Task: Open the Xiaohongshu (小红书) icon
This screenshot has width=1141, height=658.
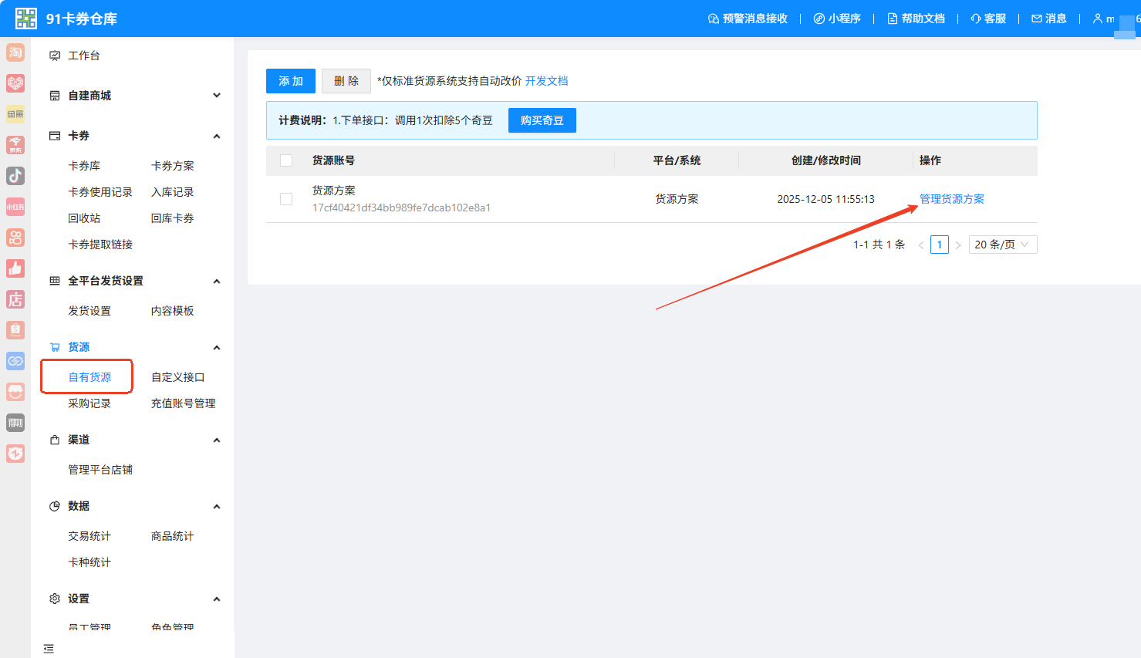Action: tap(15, 207)
